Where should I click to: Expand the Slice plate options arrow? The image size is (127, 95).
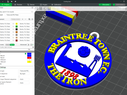[100, 5]
